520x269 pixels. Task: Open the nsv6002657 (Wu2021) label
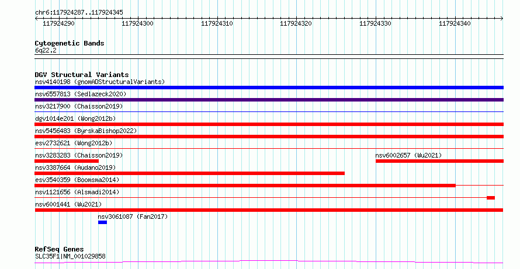point(408,155)
